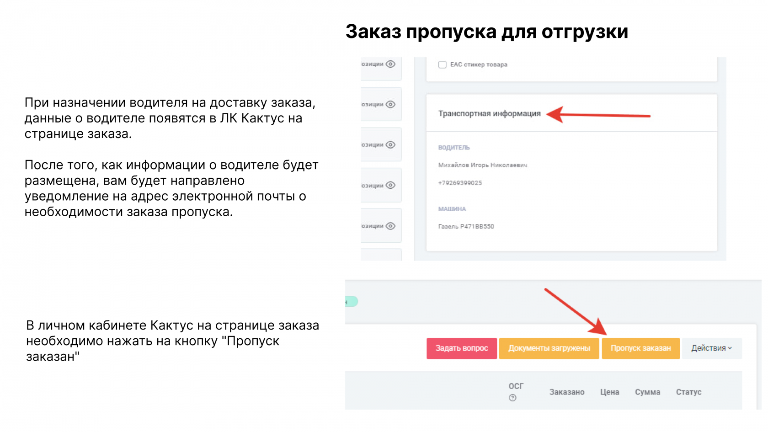Click the topmost eye icon in the positions list

tap(390, 64)
